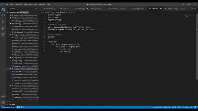Open teger.py in Open Editors list
Viewport: 198px width, 111px height.
[x=23, y=35]
